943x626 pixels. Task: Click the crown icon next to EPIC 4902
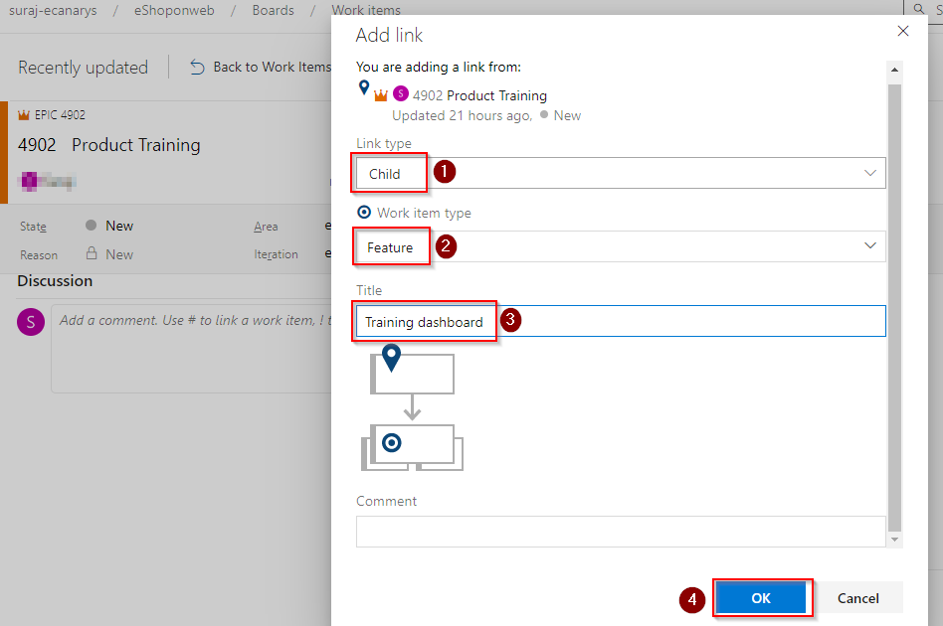point(24,114)
